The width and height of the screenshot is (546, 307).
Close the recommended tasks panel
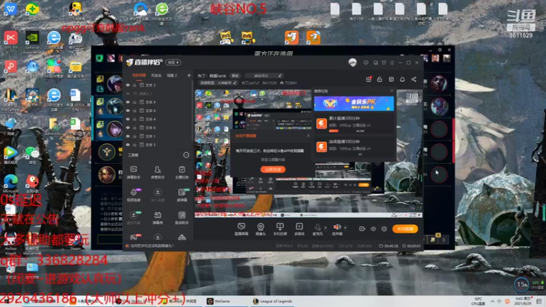click(392, 91)
